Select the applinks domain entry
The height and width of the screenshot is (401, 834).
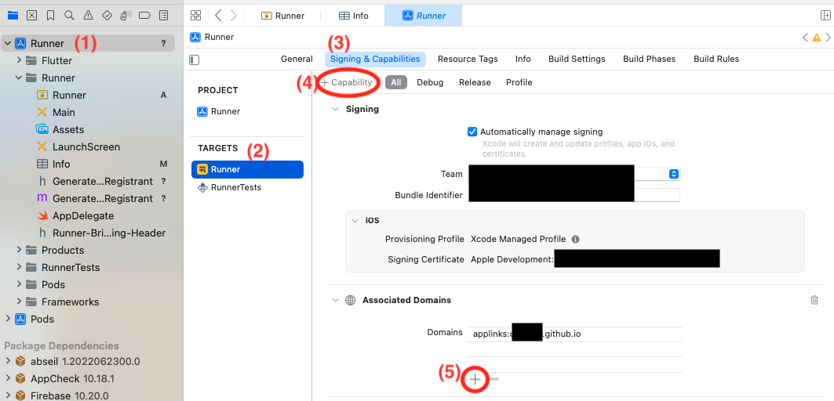point(574,334)
